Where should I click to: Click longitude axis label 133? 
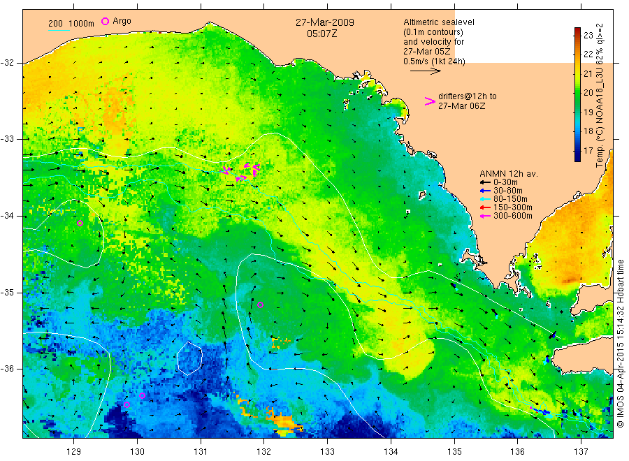327,452
